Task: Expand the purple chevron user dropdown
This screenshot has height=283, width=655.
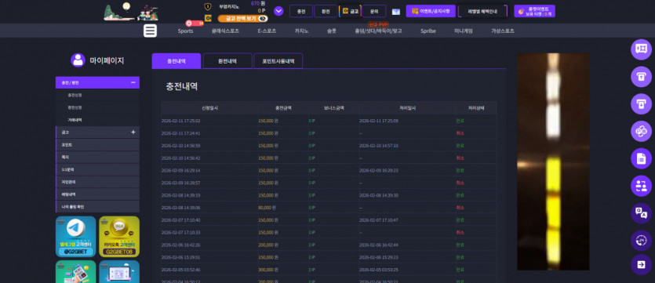Action: tap(278, 11)
